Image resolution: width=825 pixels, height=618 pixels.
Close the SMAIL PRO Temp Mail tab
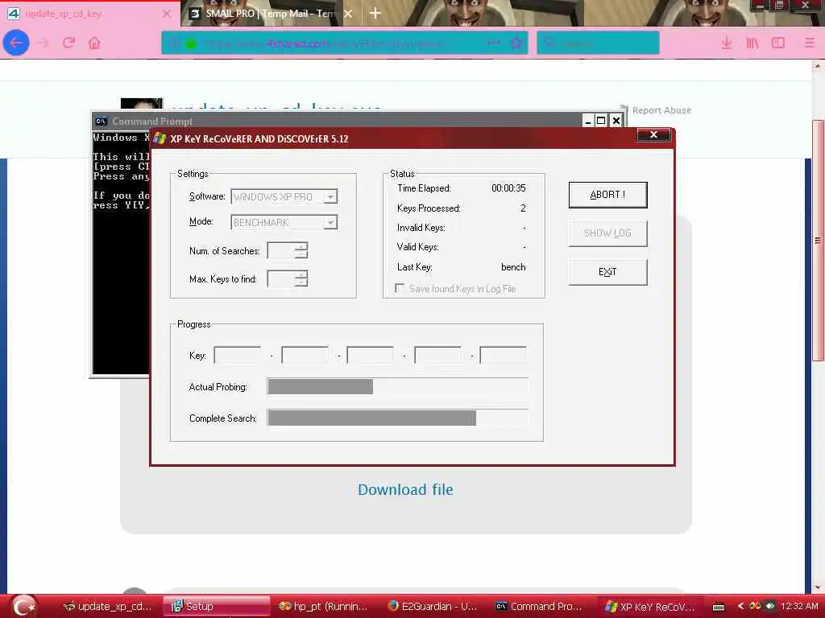click(x=348, y=14)
